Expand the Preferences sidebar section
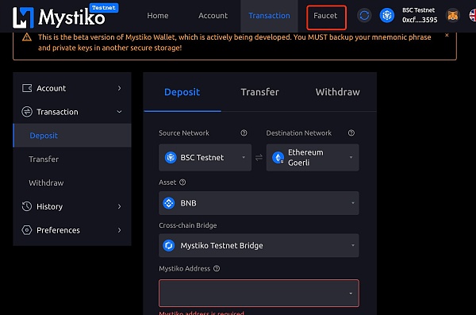The height and width of the screenshot is (315, 476). (x=72, y=230)
